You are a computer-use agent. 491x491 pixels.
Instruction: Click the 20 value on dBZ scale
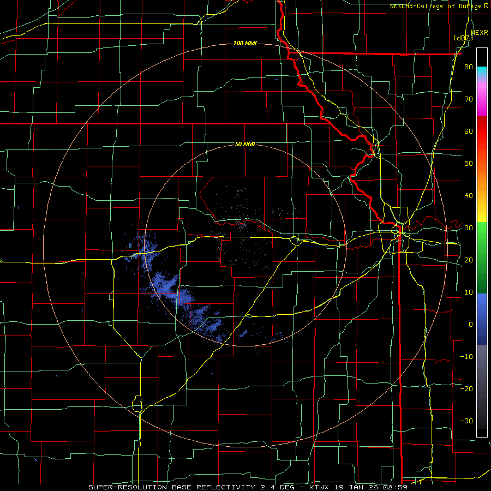[469, 260]
